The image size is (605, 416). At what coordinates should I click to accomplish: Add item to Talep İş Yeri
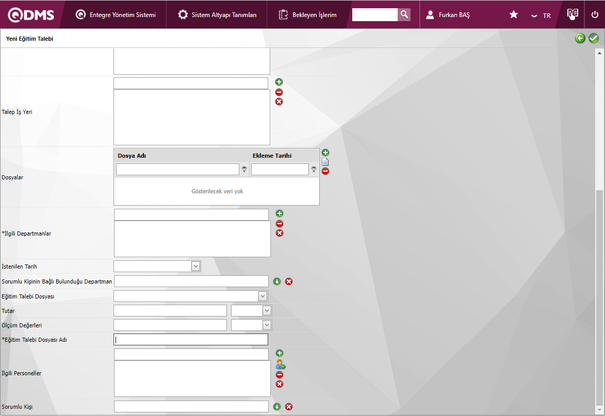pos(279,82)
